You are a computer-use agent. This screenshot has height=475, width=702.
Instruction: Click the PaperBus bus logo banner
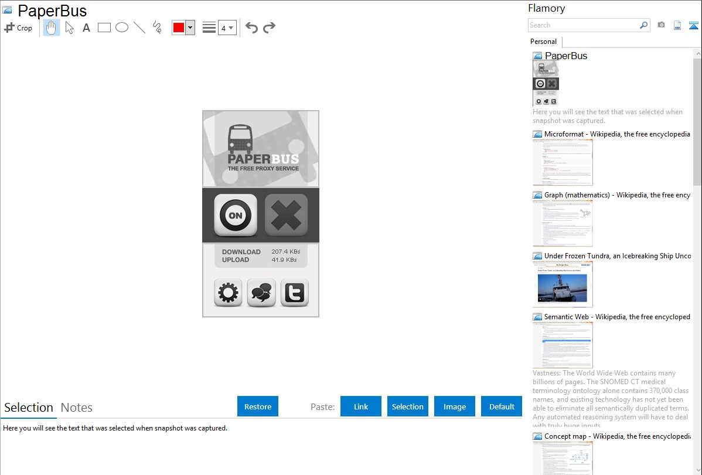[261, 149]
